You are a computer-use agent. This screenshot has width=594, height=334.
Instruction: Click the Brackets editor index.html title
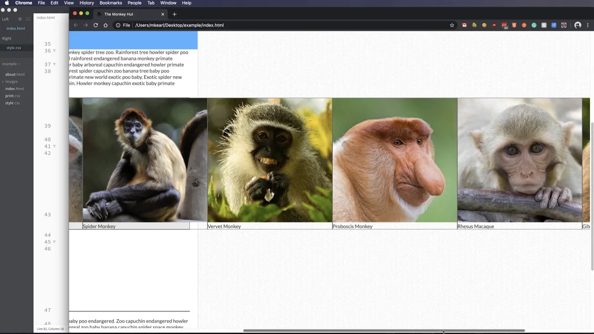click(x=45, y=18)
